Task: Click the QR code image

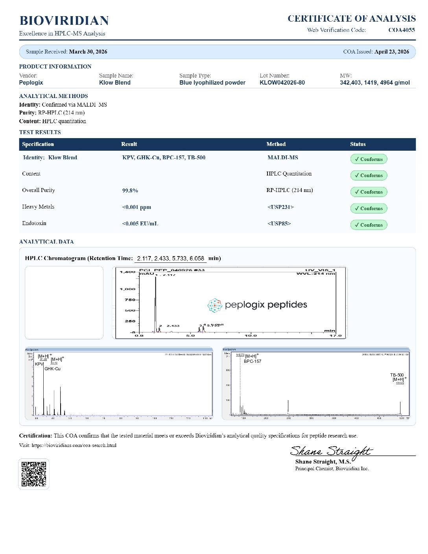Action: (x=34, y=474)
